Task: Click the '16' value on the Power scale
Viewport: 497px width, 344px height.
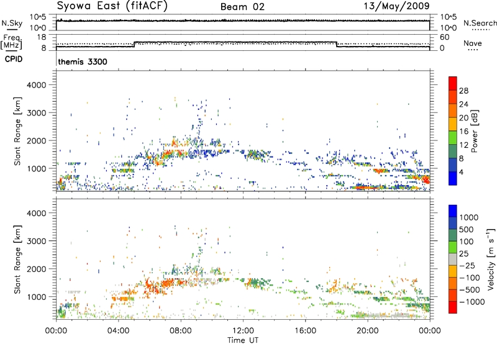Action: (x=463, y=132)
